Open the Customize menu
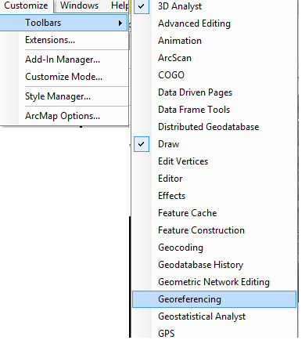The image size is (305, 340). (26, 5)
